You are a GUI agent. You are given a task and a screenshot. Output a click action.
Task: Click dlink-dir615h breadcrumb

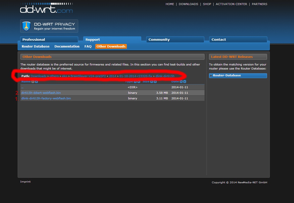pos(165,76)
